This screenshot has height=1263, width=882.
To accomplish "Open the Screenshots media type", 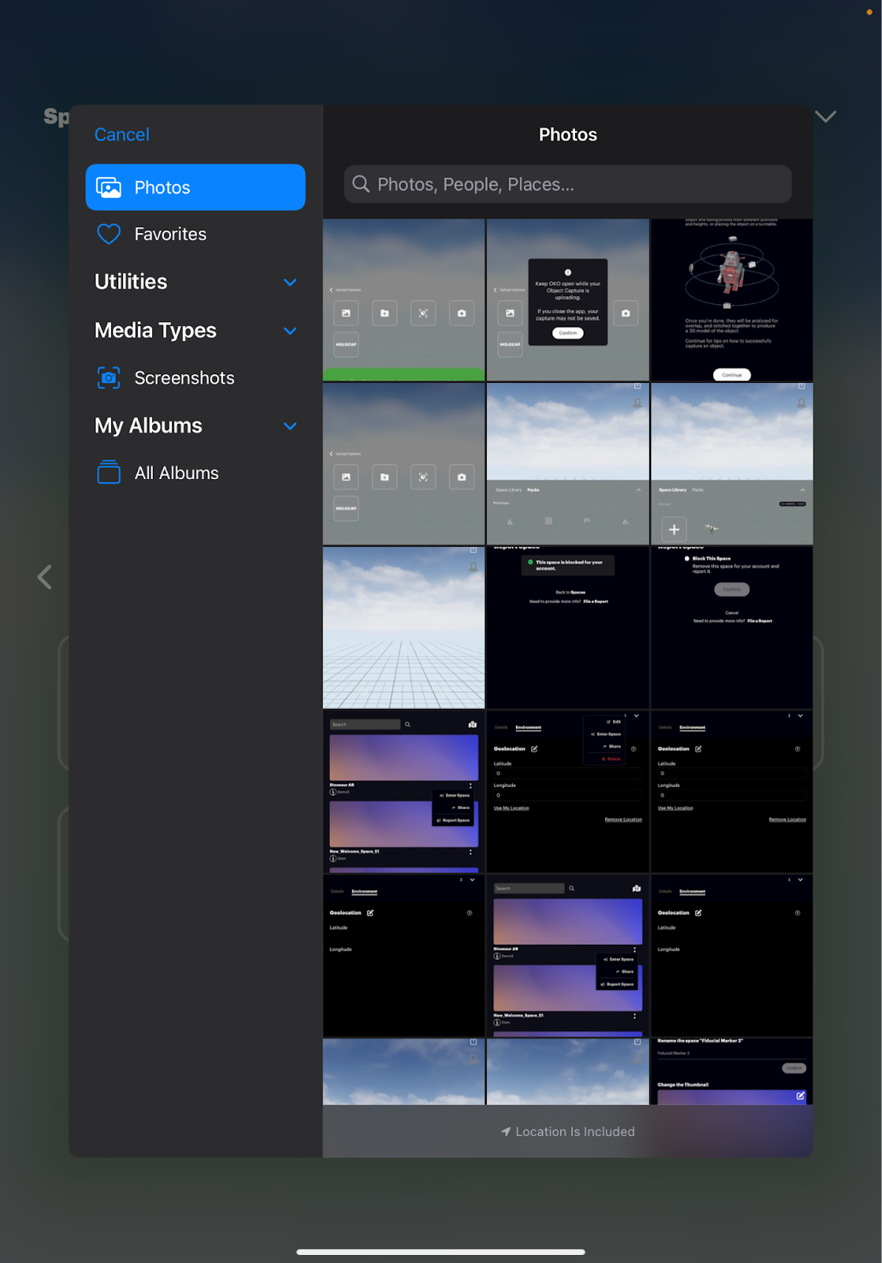I will pyautogui.click(x=184, y=378).
